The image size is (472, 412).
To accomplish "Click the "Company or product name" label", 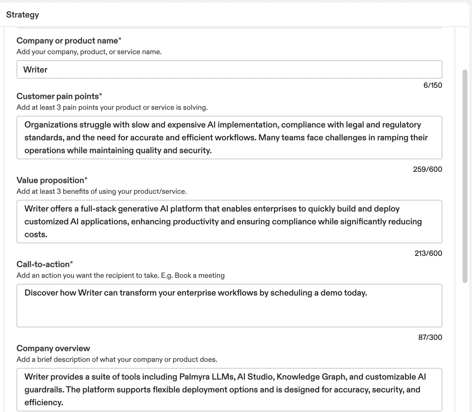I will pos(67,40).
